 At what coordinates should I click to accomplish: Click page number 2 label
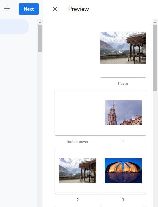[78, 200]
